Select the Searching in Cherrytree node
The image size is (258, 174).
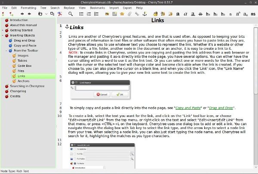27,86
